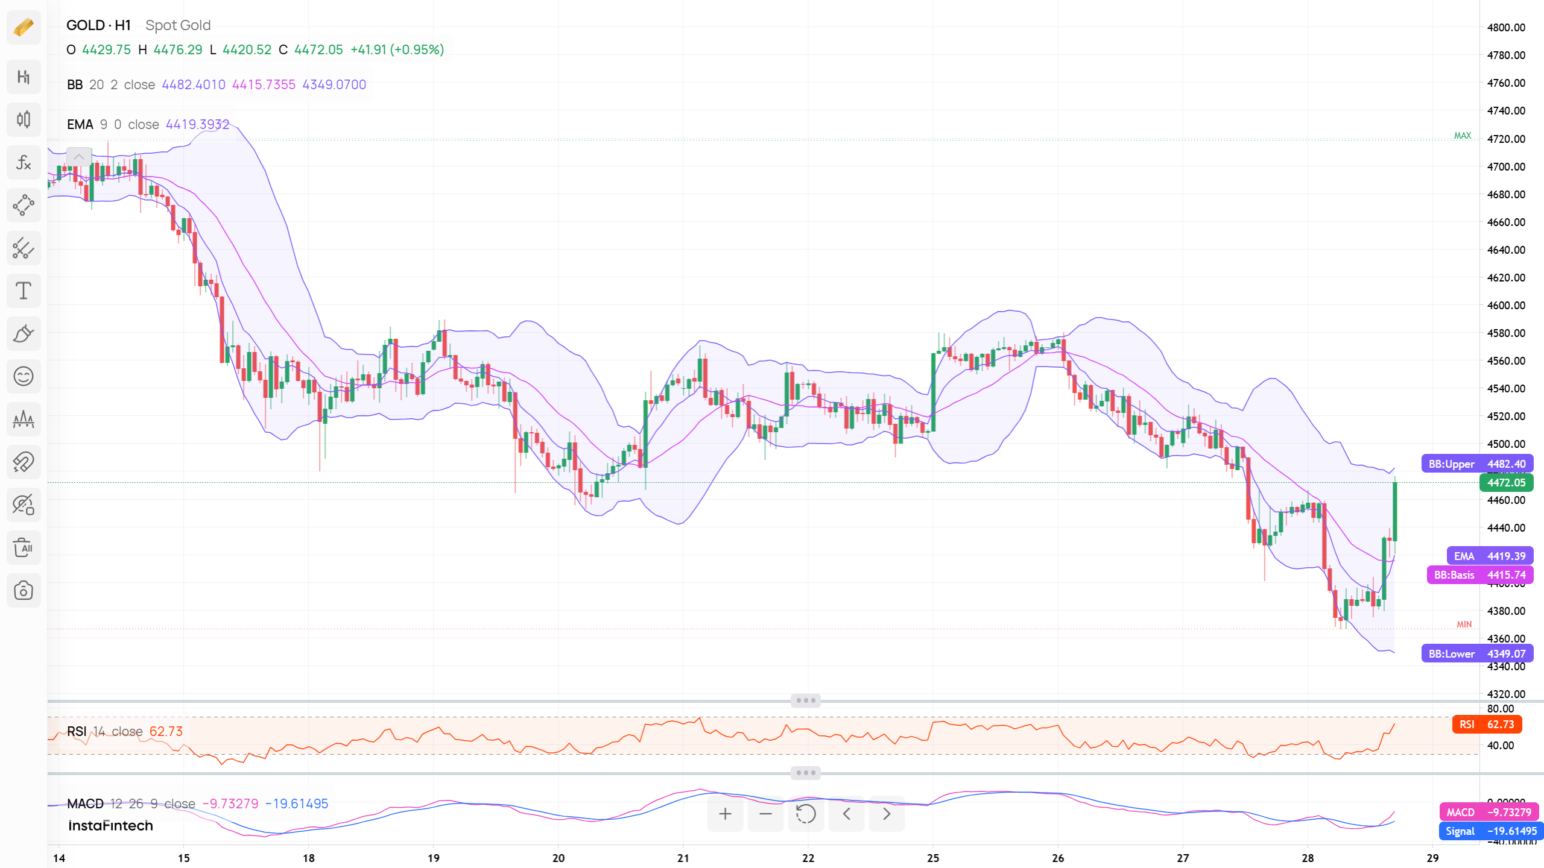The width and height of the screenshot is (1544, 868).
Task: Select the trend line drawing tool
Action: coord(24,205)
